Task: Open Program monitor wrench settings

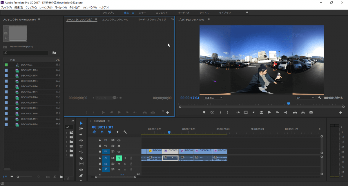Action: pyautogui.click(x=320, y=98)
